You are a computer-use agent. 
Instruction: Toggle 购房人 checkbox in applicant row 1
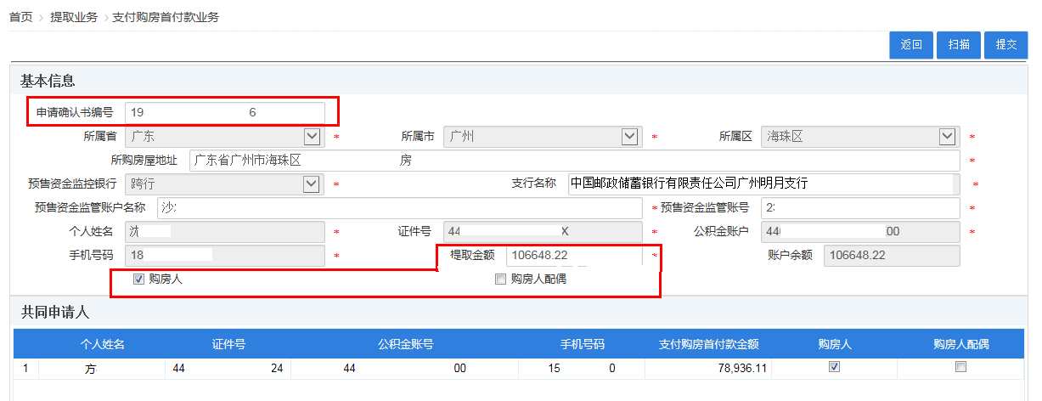coord(834,367)
